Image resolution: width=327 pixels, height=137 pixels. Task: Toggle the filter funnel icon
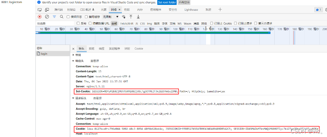(54, 17)
